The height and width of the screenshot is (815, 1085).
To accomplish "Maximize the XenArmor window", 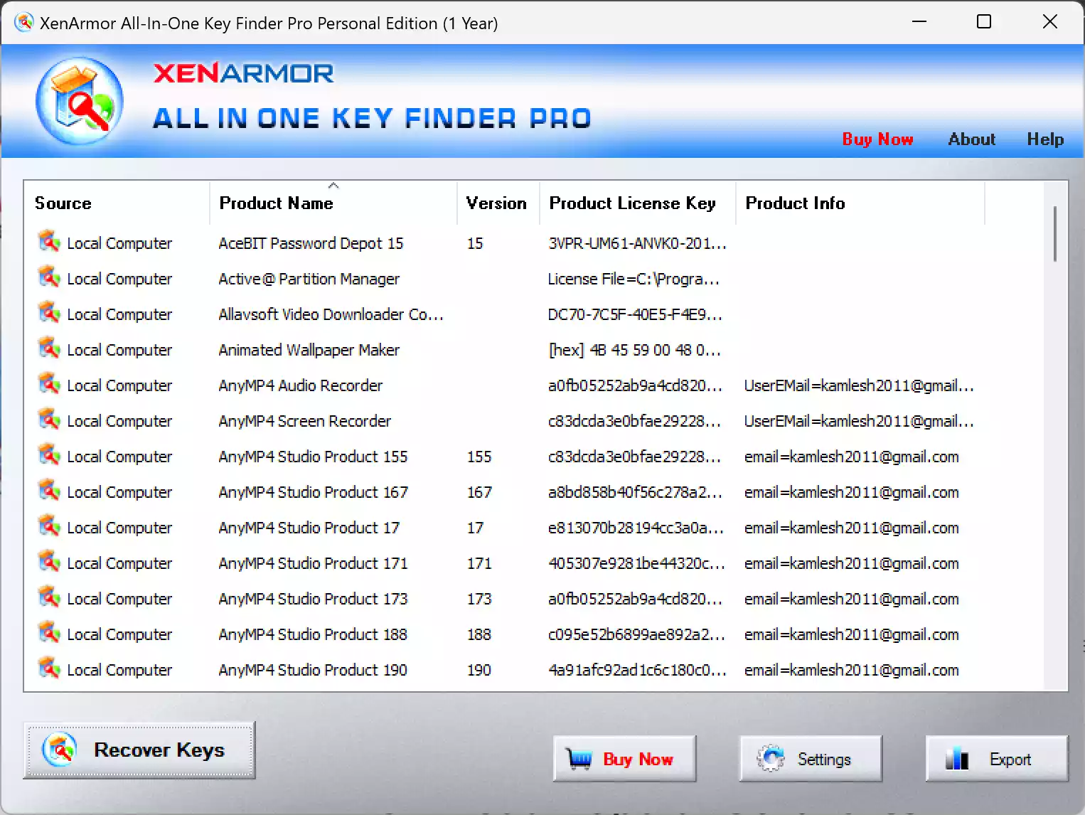I will pyautogui.click(x=984, y=22).
